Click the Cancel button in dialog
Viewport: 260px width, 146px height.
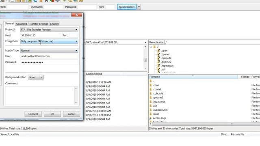tap(71, 114)
